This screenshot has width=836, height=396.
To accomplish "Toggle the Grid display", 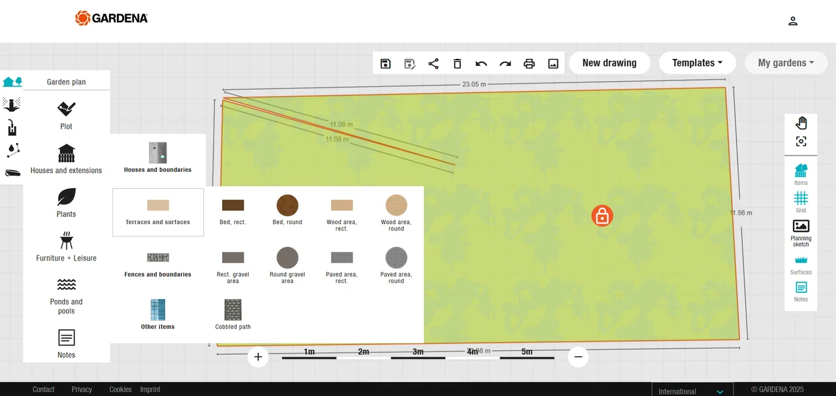I will (801, 201).
